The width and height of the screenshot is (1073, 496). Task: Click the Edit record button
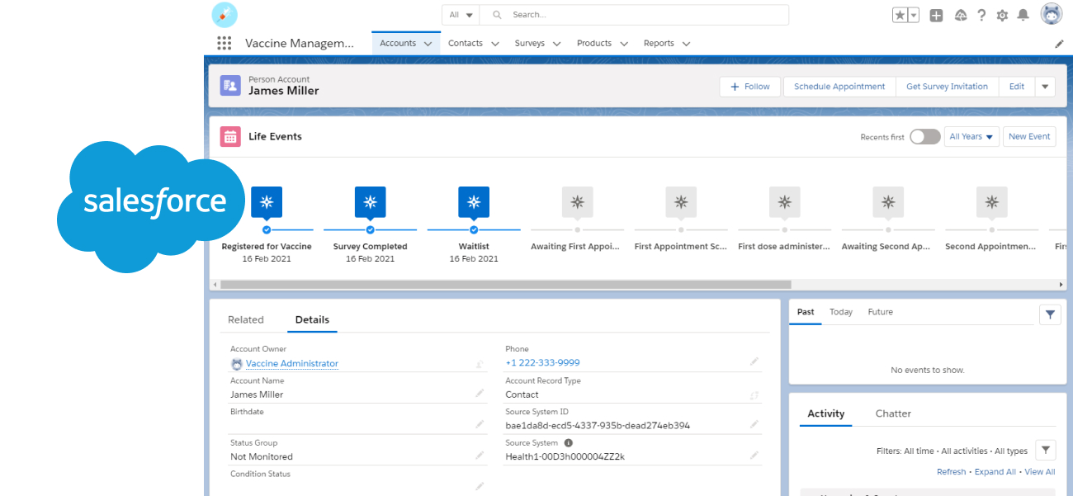click(1017, 87)
